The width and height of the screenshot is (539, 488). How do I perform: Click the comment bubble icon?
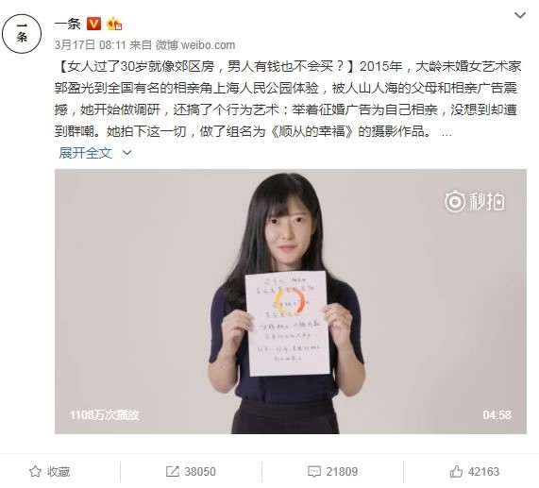tap(314, 472)
